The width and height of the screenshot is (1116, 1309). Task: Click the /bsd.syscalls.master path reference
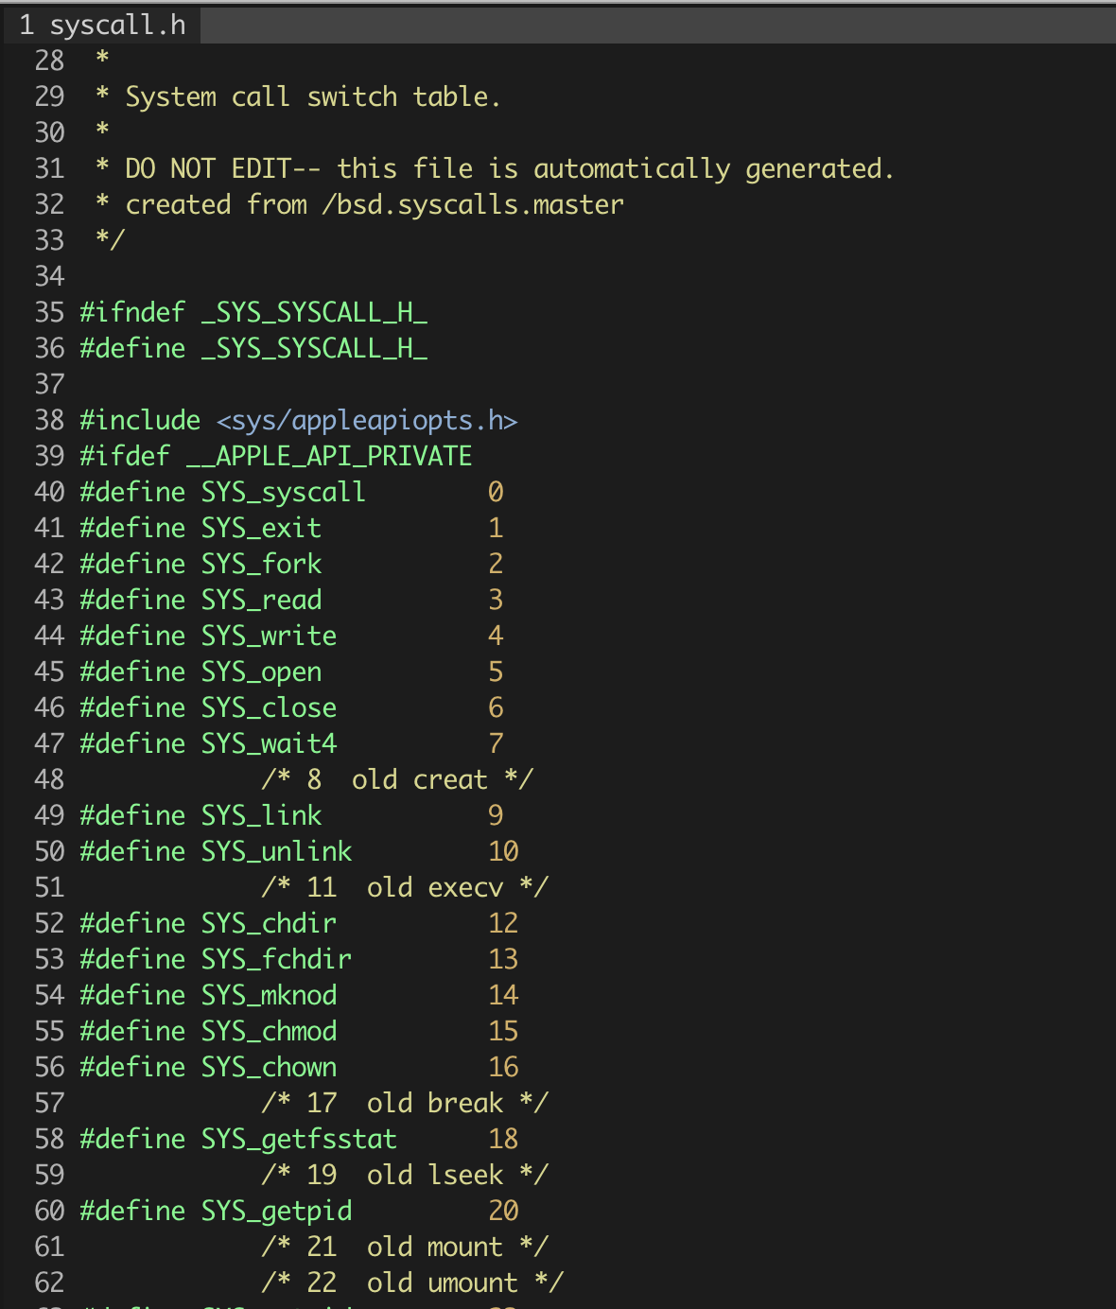coord(473,203)
